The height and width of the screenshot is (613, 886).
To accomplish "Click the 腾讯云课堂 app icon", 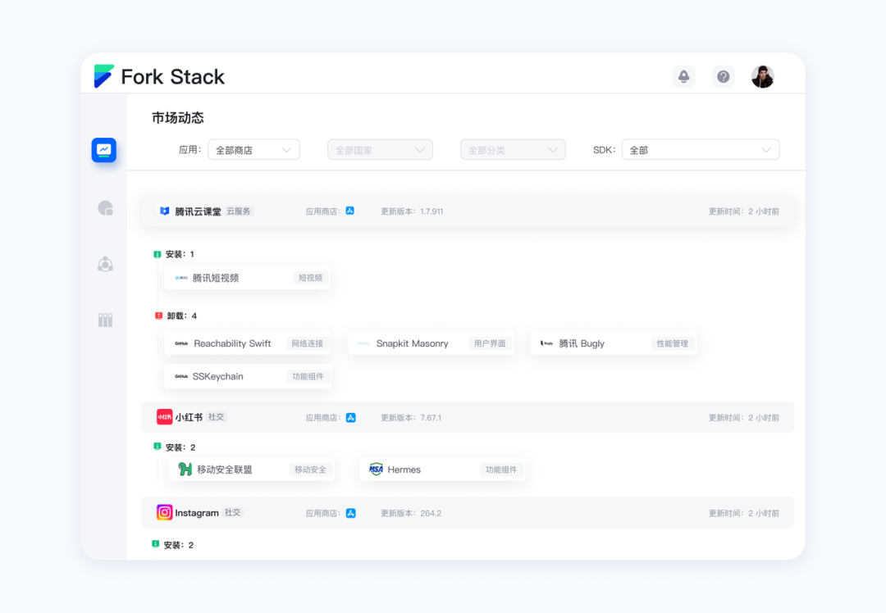I will coord(164,211).
